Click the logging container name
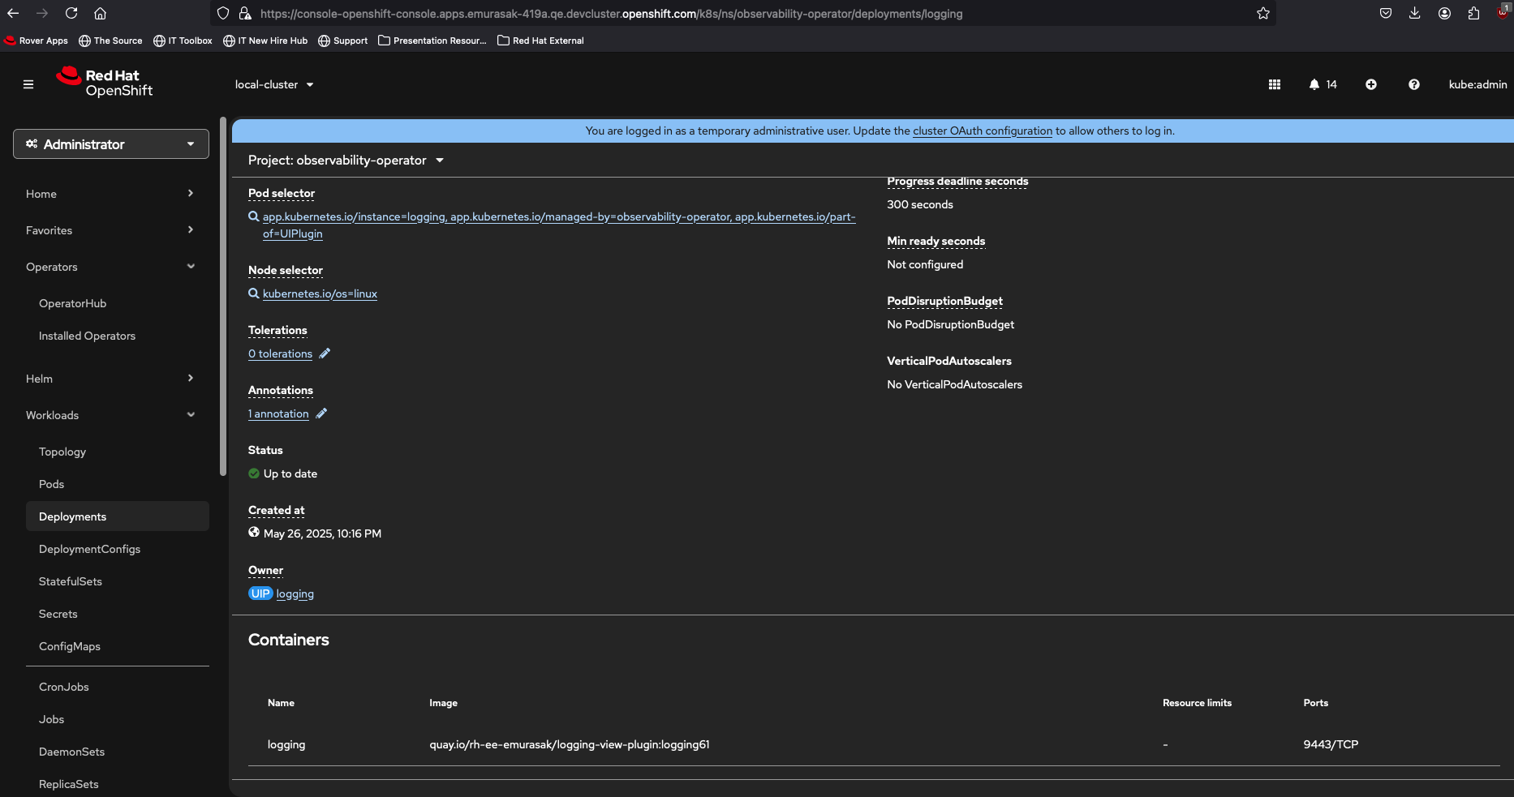The height and width of the screenshot is (797, 1514). (286, 744)
